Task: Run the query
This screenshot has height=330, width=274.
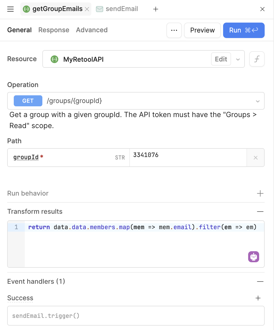Action: point(243,30)
